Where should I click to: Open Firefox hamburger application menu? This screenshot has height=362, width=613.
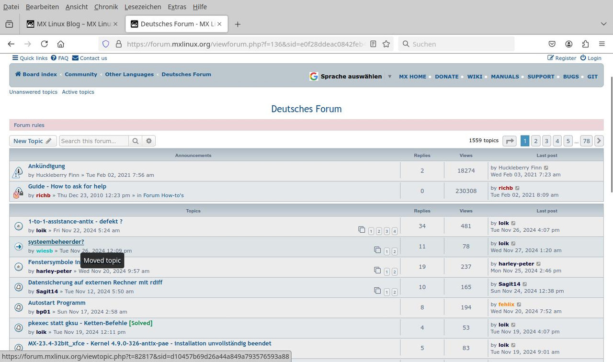(x=602, y=44)
